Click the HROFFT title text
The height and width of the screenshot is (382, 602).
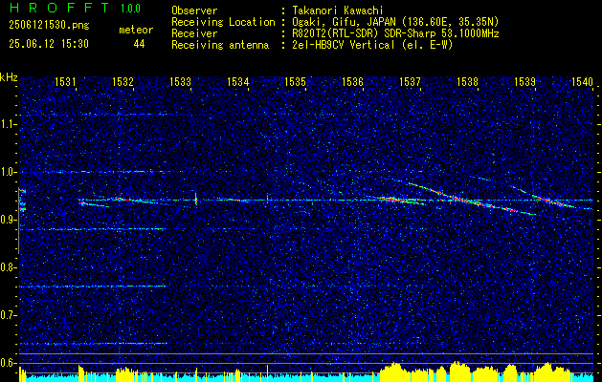pos(58,8)
